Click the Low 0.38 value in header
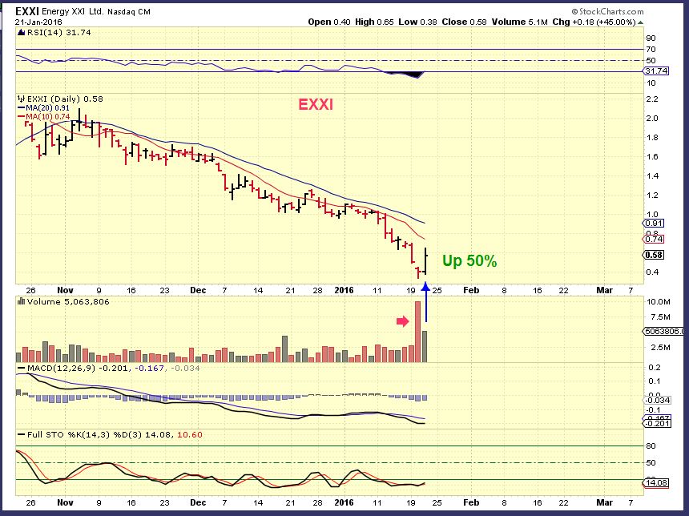Screen dimensions: 689x516 [x=417, y=22]
